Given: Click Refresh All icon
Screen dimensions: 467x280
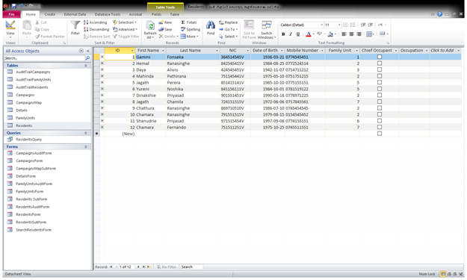Looking at the screenshot, I should tap(150, 26).
